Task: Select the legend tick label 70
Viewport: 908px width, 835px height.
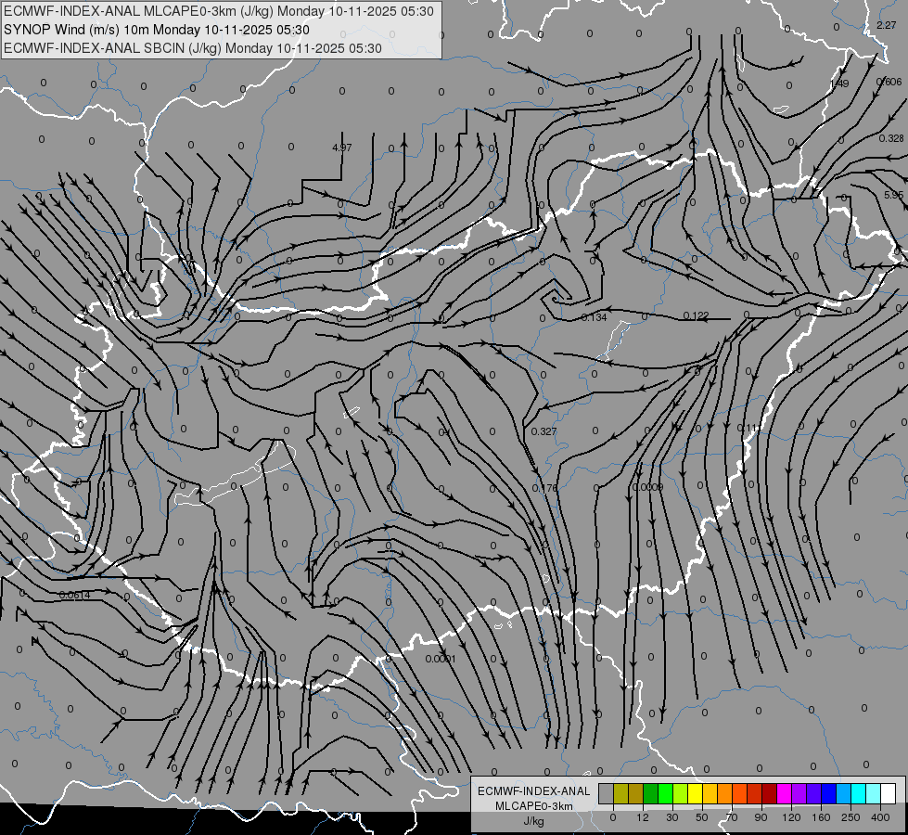Action: pyautogui.click(x=732, y=817)
